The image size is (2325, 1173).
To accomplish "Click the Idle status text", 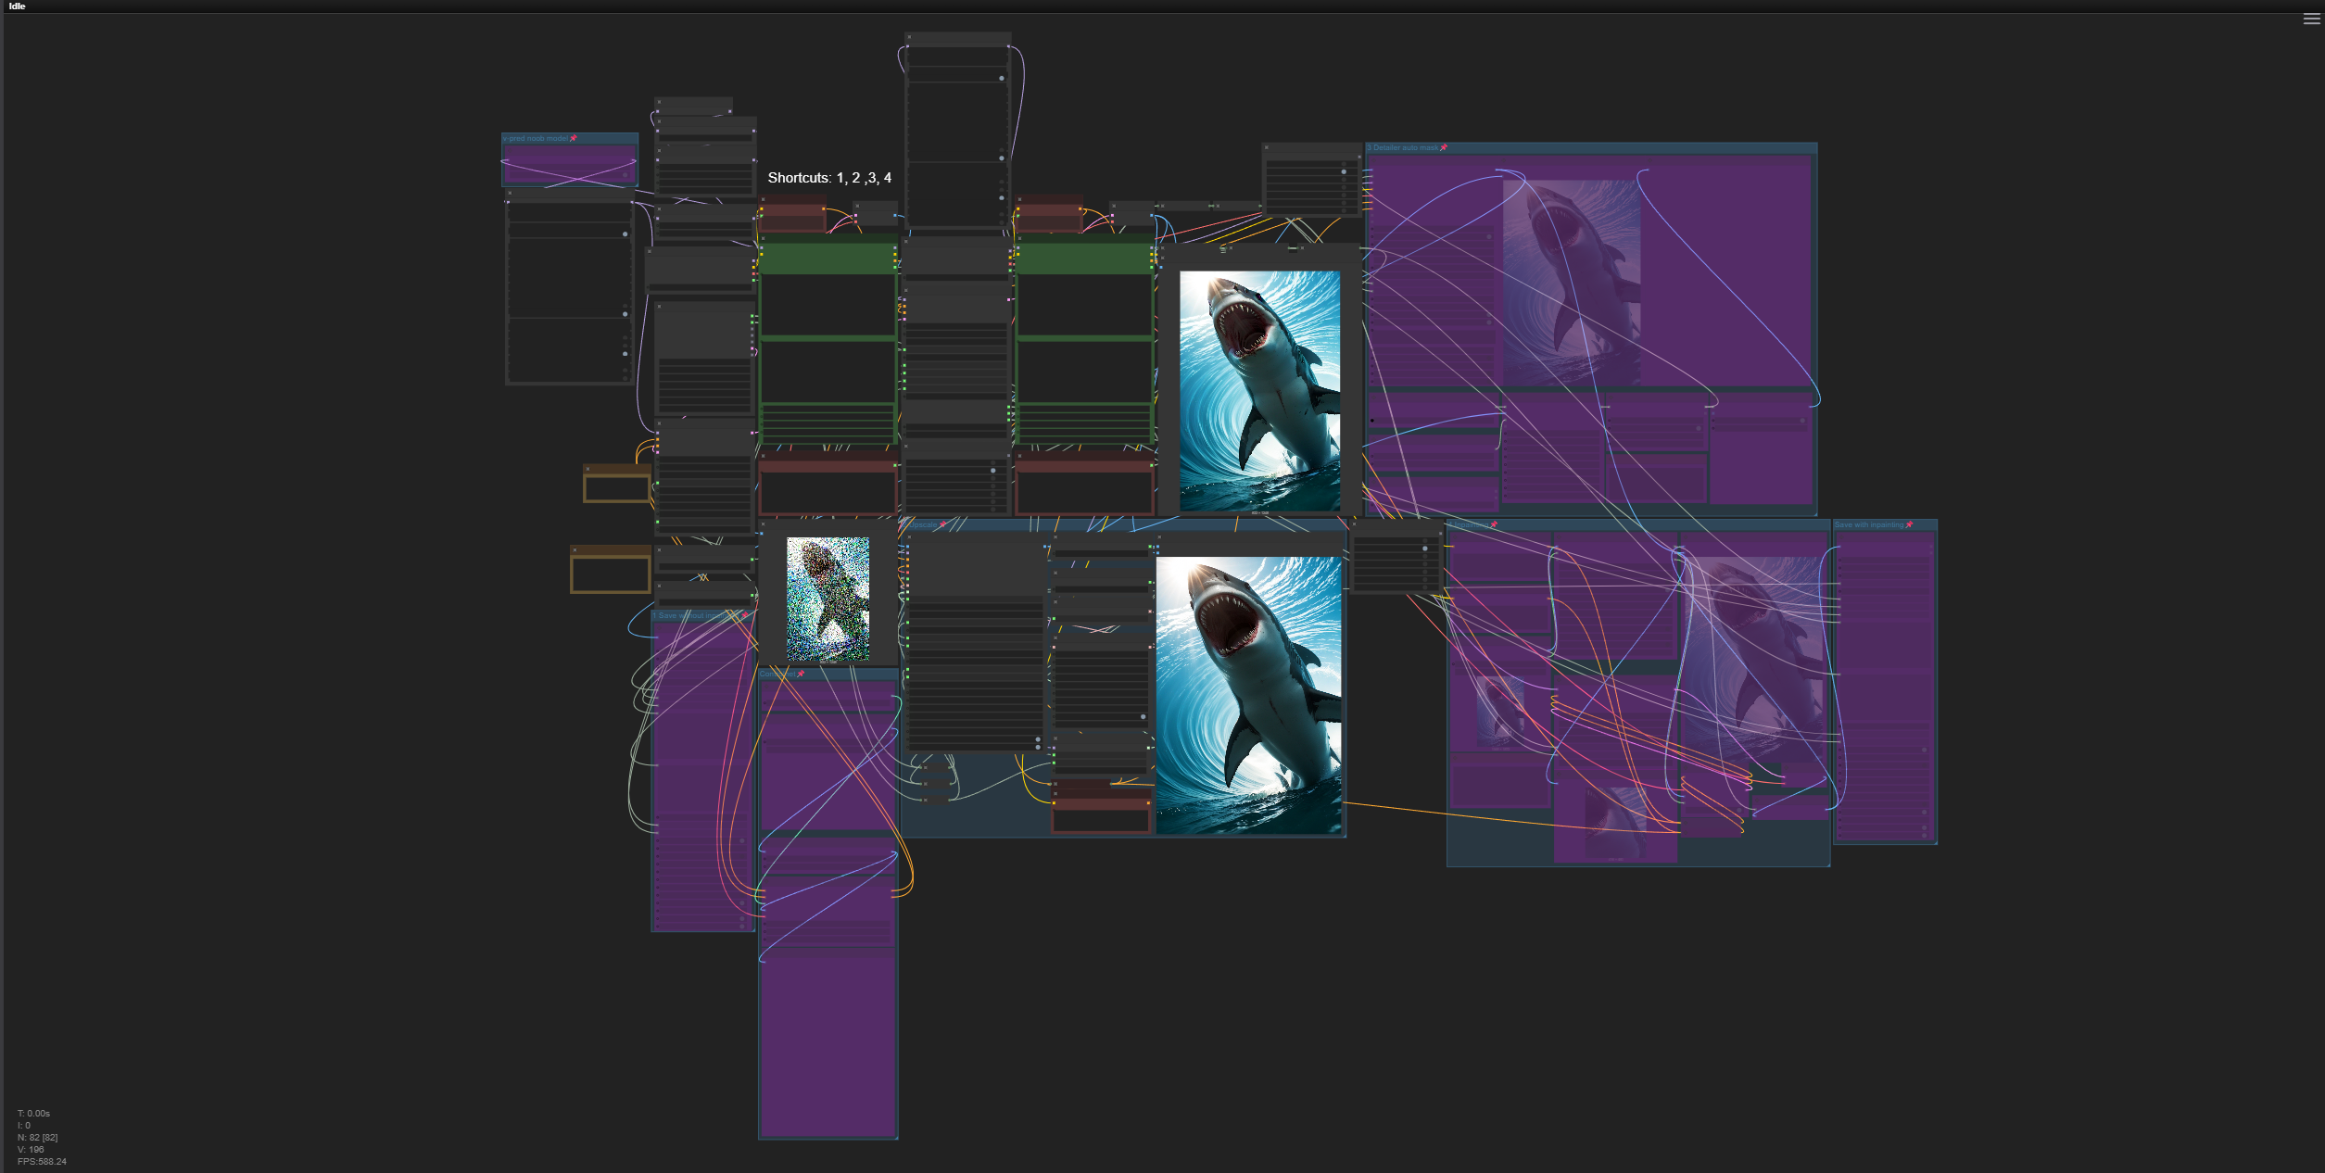I will [18, 6].
